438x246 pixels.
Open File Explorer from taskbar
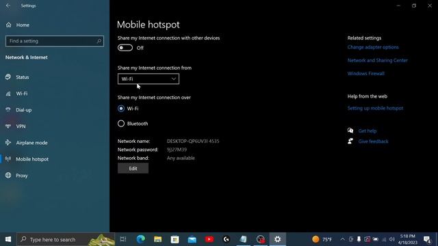pos(158,239)
